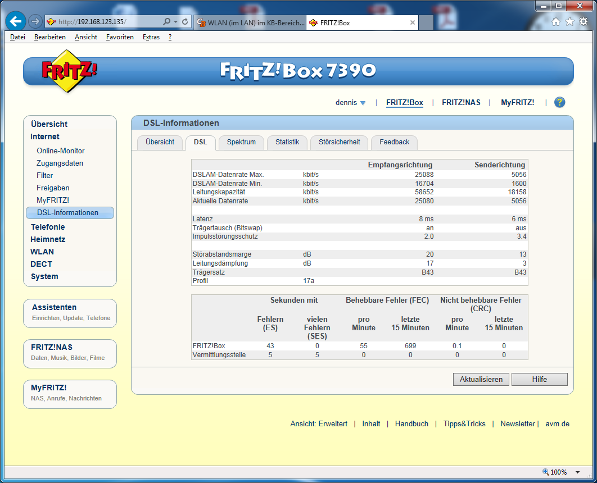Open the FRITZ!NAS top navigation link
The height and width of the screenshot is (483, 597).
coord(461,102)
